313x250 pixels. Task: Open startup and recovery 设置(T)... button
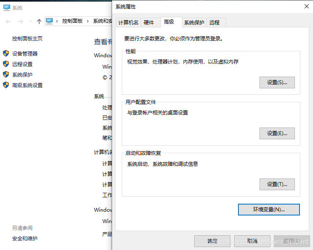coord(277,184)
